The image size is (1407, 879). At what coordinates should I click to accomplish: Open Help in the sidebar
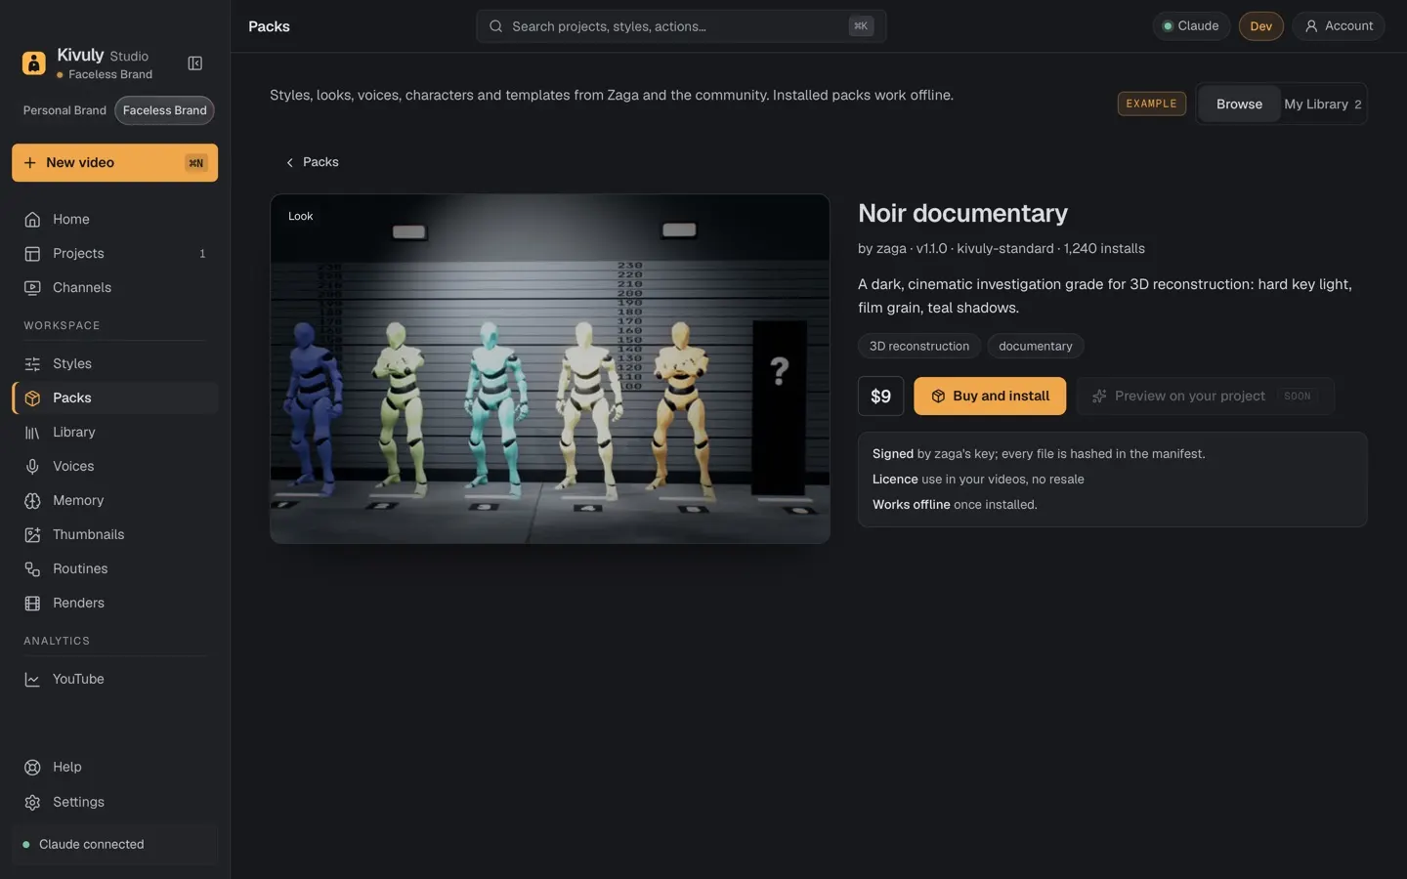click(x=114, y=767)
